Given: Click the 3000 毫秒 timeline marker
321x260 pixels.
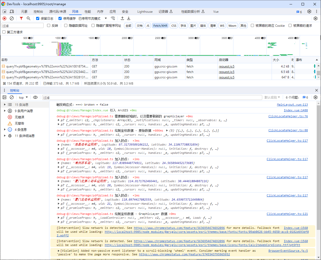Looking at the screenshot, I should (x=194, y=38).
